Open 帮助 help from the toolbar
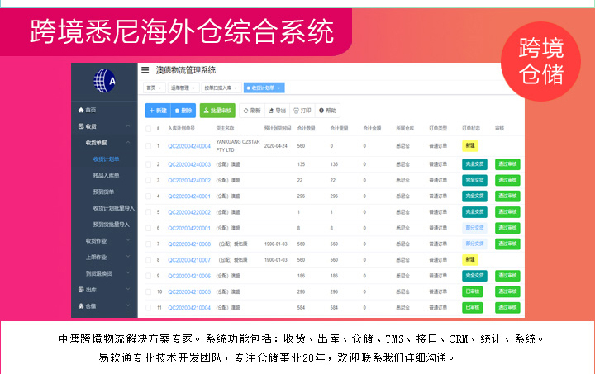595x374 pixels. click(x=327, y=110)
